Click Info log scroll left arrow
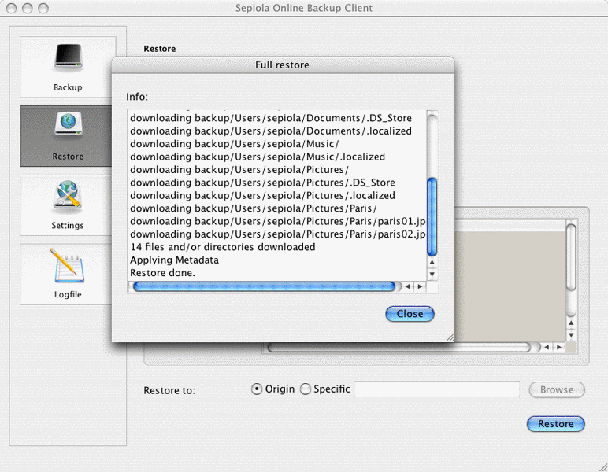The height and width of the screenshot is (472, 608). click(407, 286)
